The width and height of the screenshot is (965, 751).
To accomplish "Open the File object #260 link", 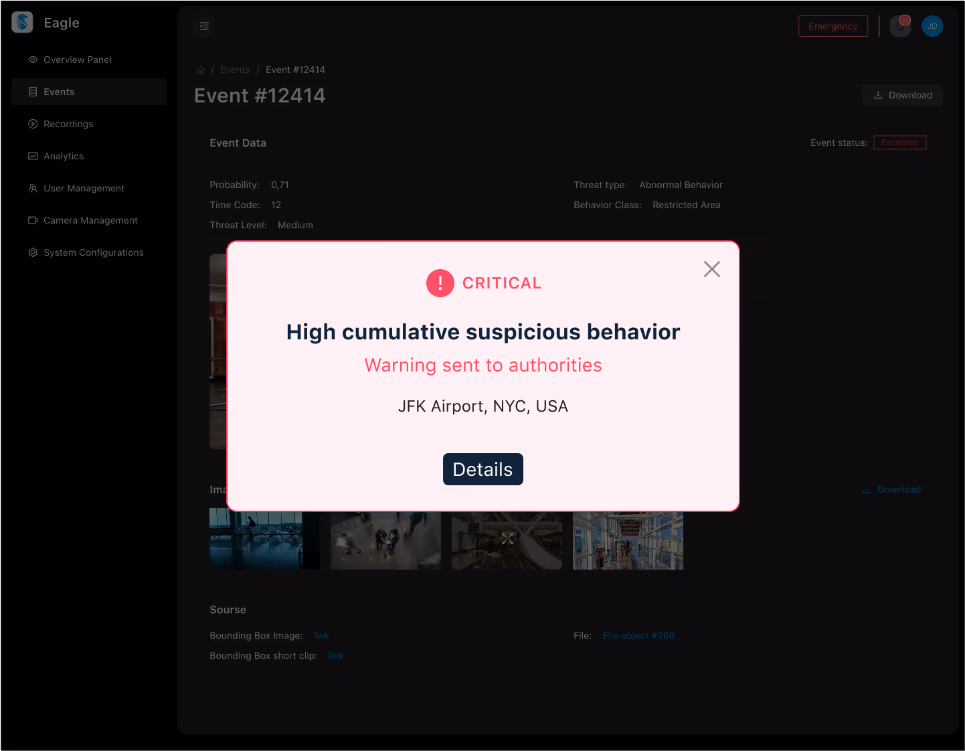I will 638,635.
